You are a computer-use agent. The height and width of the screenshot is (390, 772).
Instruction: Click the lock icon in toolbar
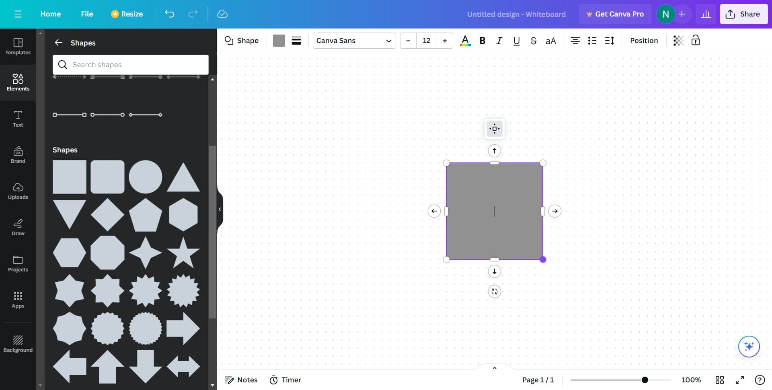pos(695,41)
